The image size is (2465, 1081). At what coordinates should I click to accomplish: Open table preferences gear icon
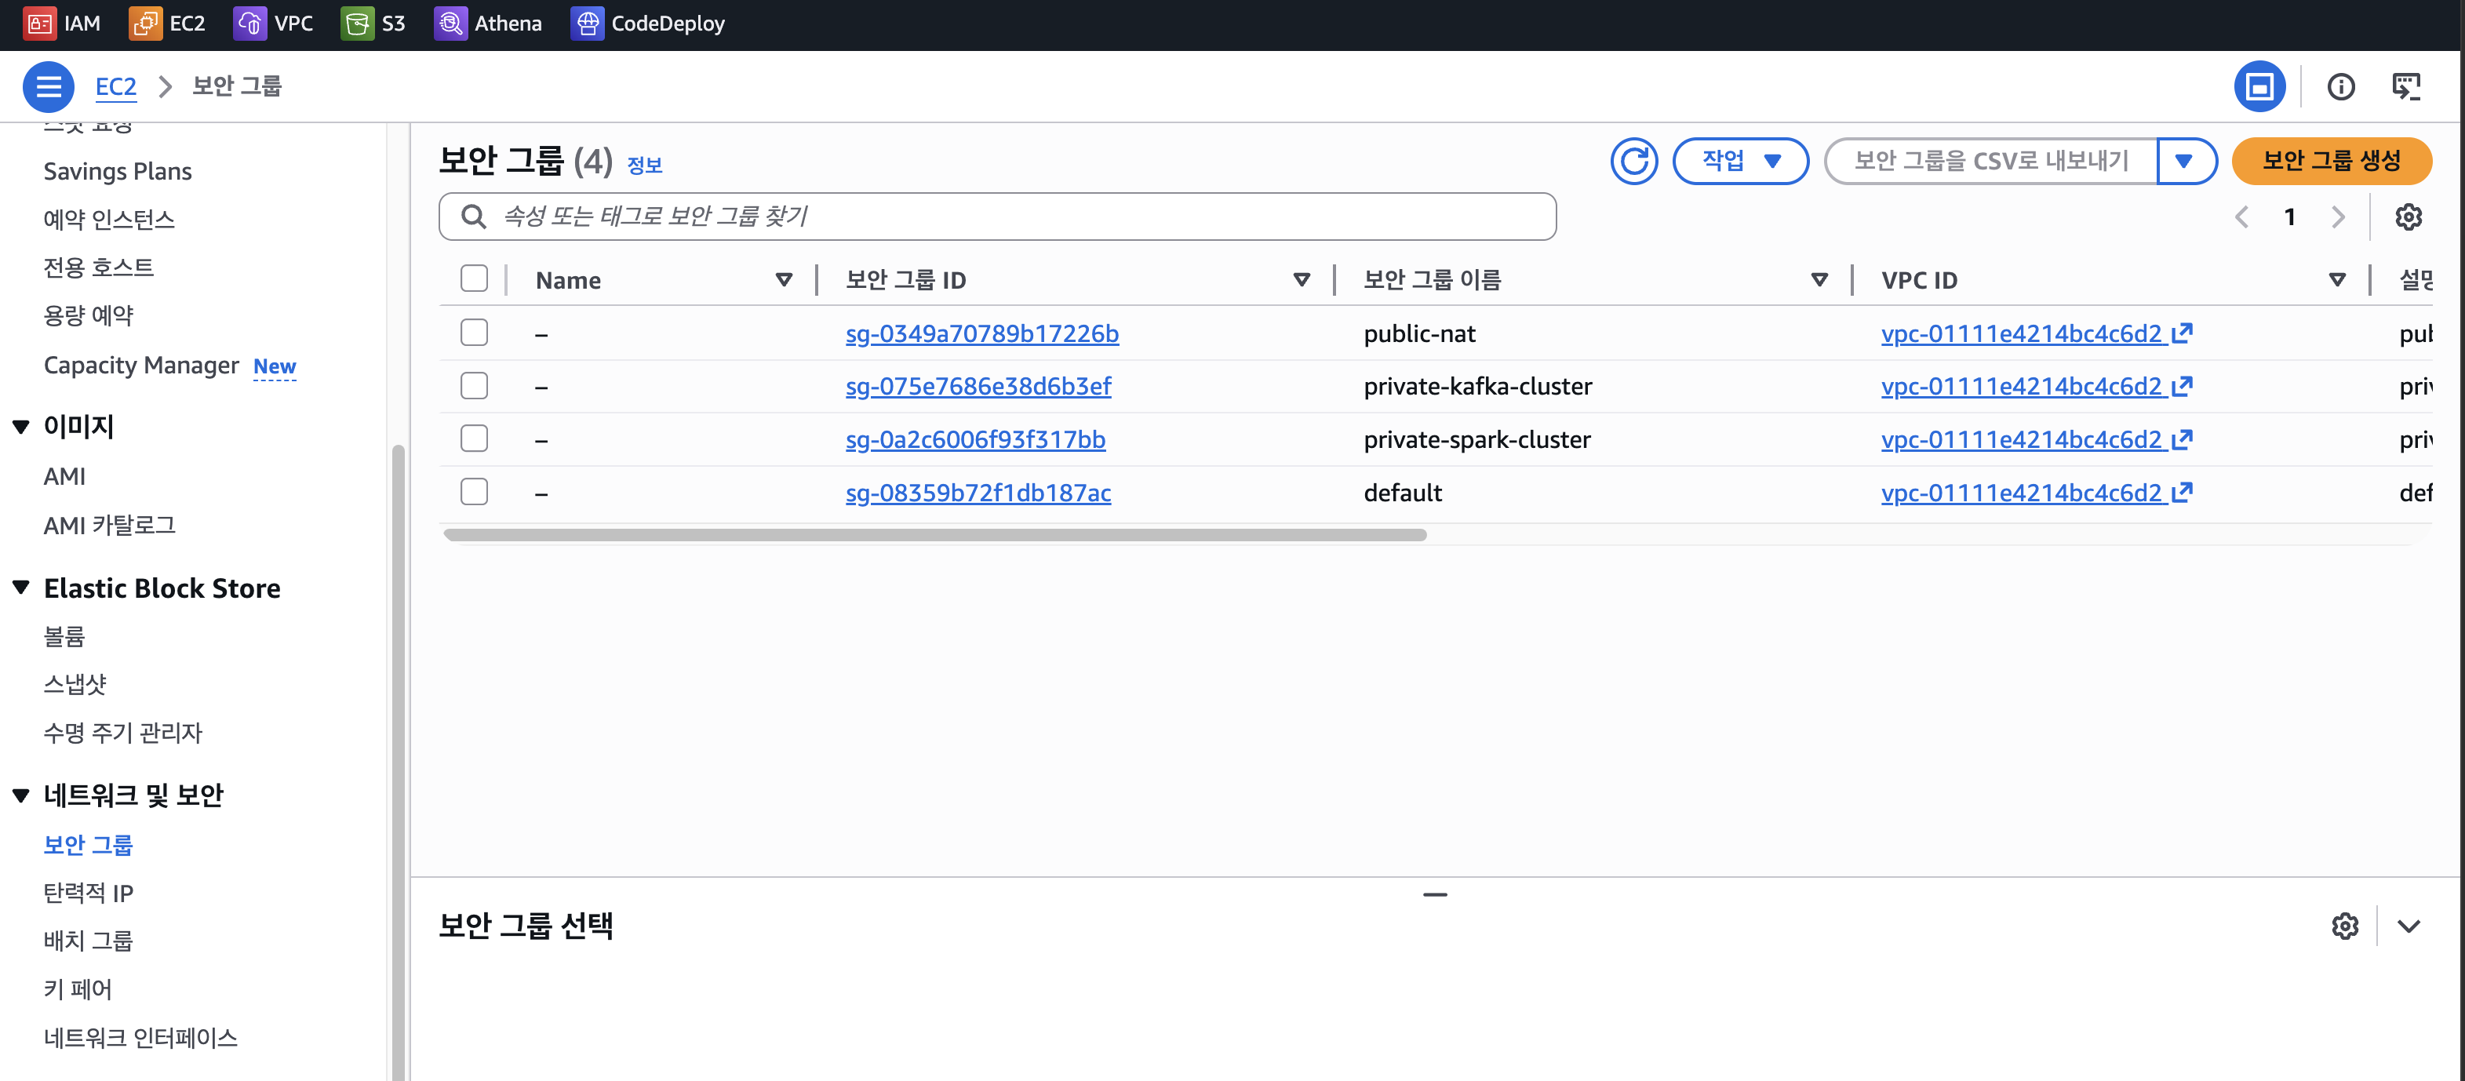(x=2408, y=217)
